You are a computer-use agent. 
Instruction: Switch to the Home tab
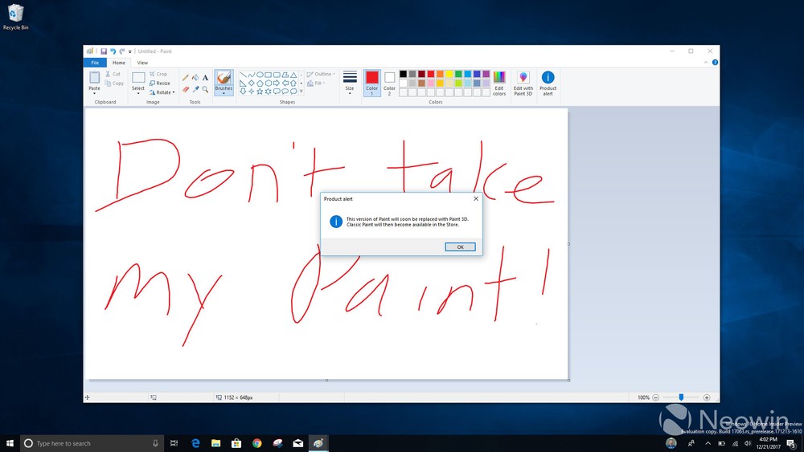pyautogui.click(x=118, y=63)
